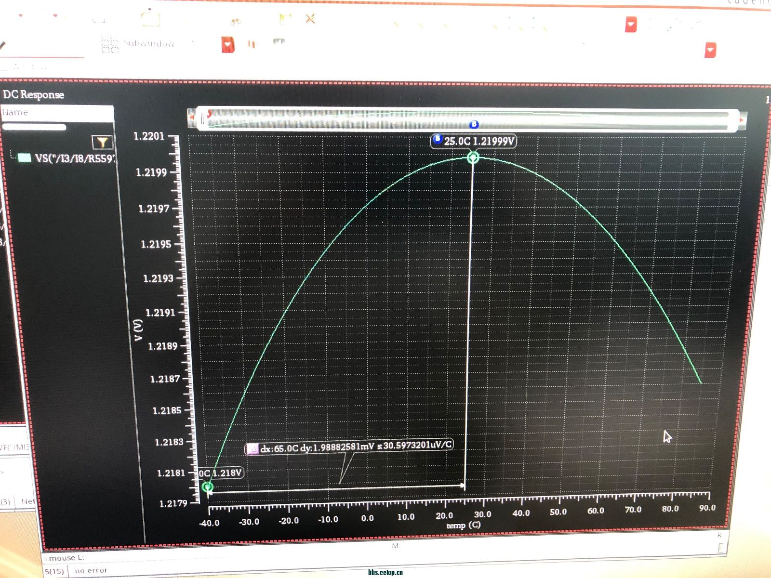
Task: Open the red dropdown next to Subwindow
Action: (x=228, y=44)
